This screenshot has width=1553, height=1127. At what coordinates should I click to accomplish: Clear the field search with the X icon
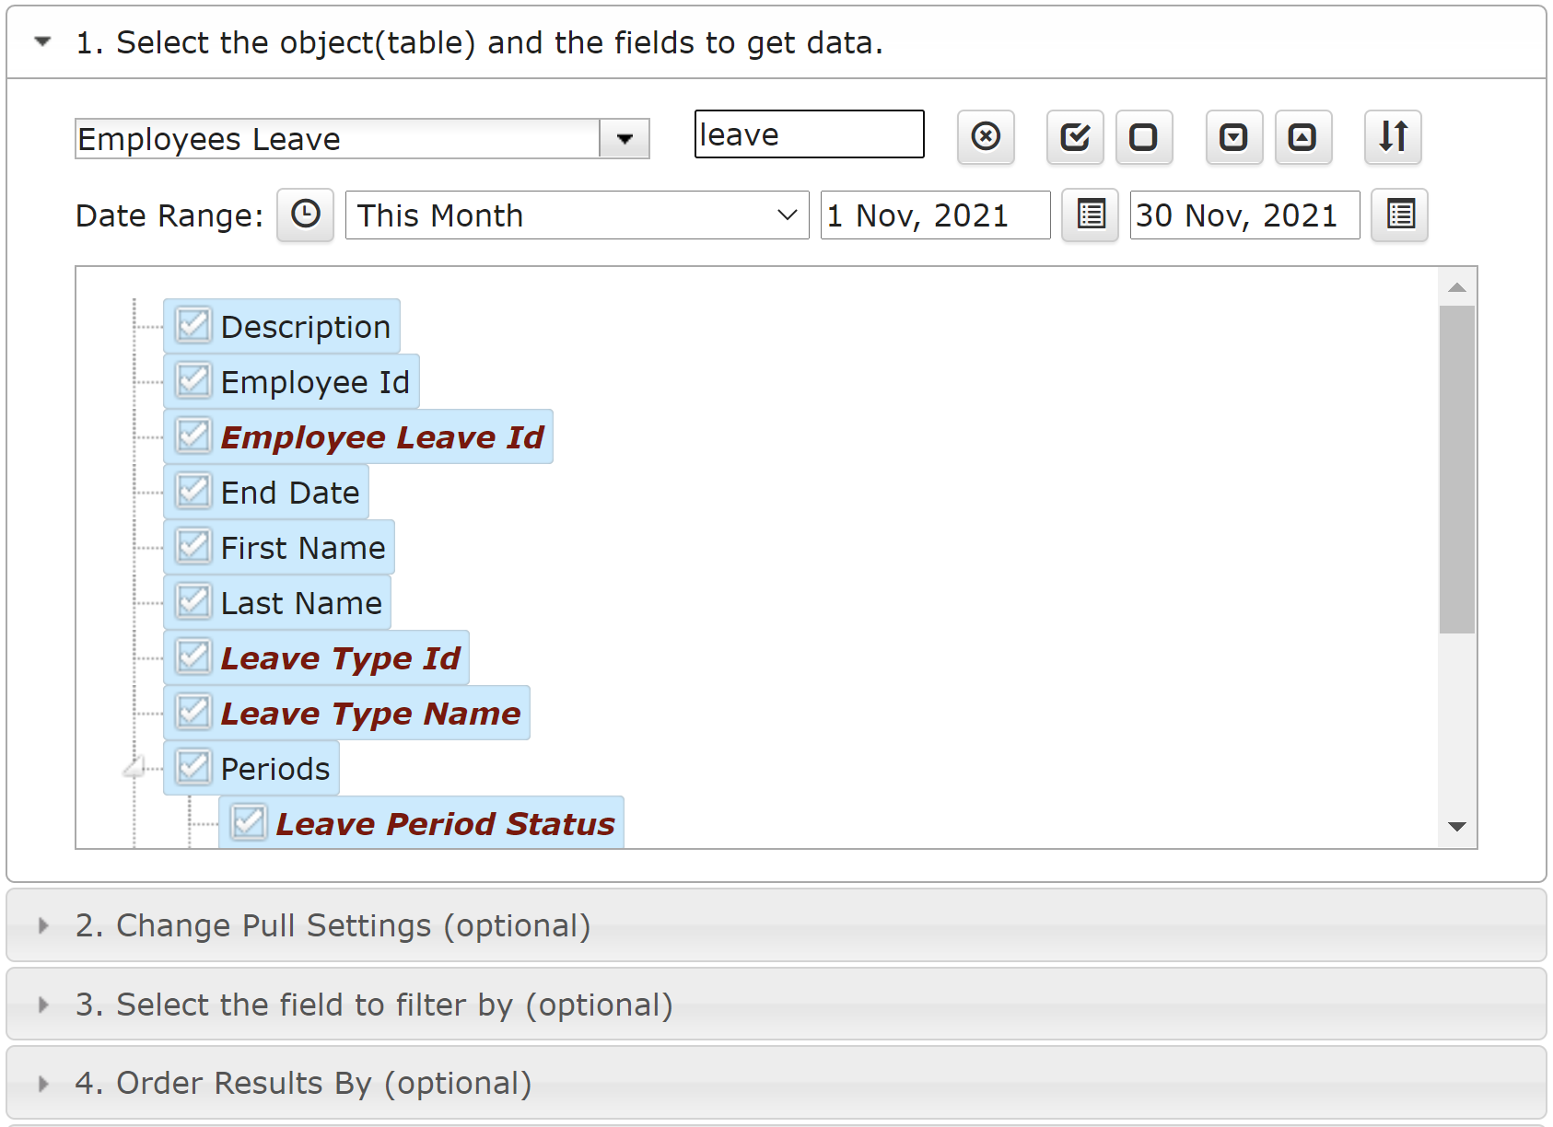[x=986, y=137]
